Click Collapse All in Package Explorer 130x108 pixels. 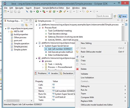coord(22,25)
